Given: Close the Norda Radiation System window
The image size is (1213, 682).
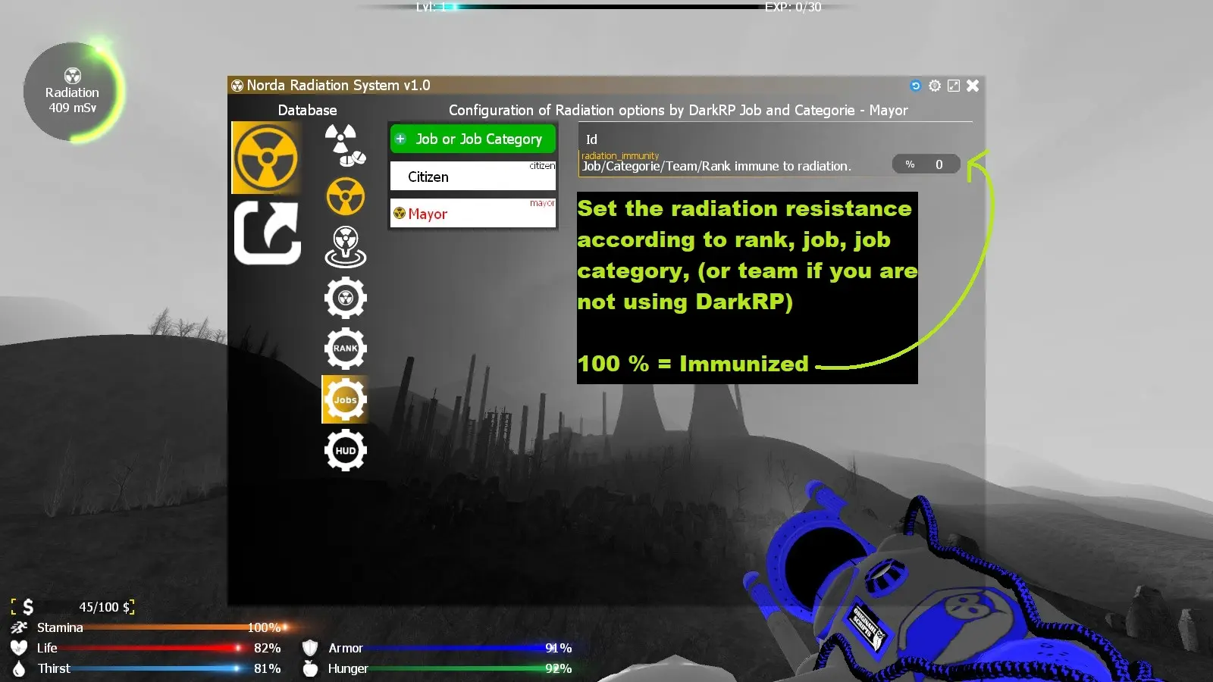Looking at the screenshot, I should (973, 86).
